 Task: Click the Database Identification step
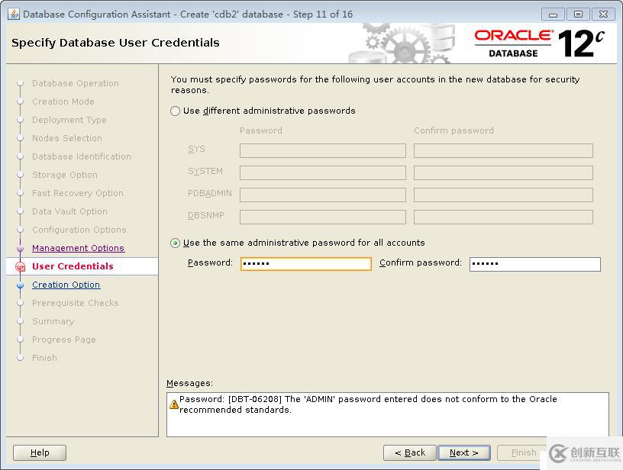82,156
